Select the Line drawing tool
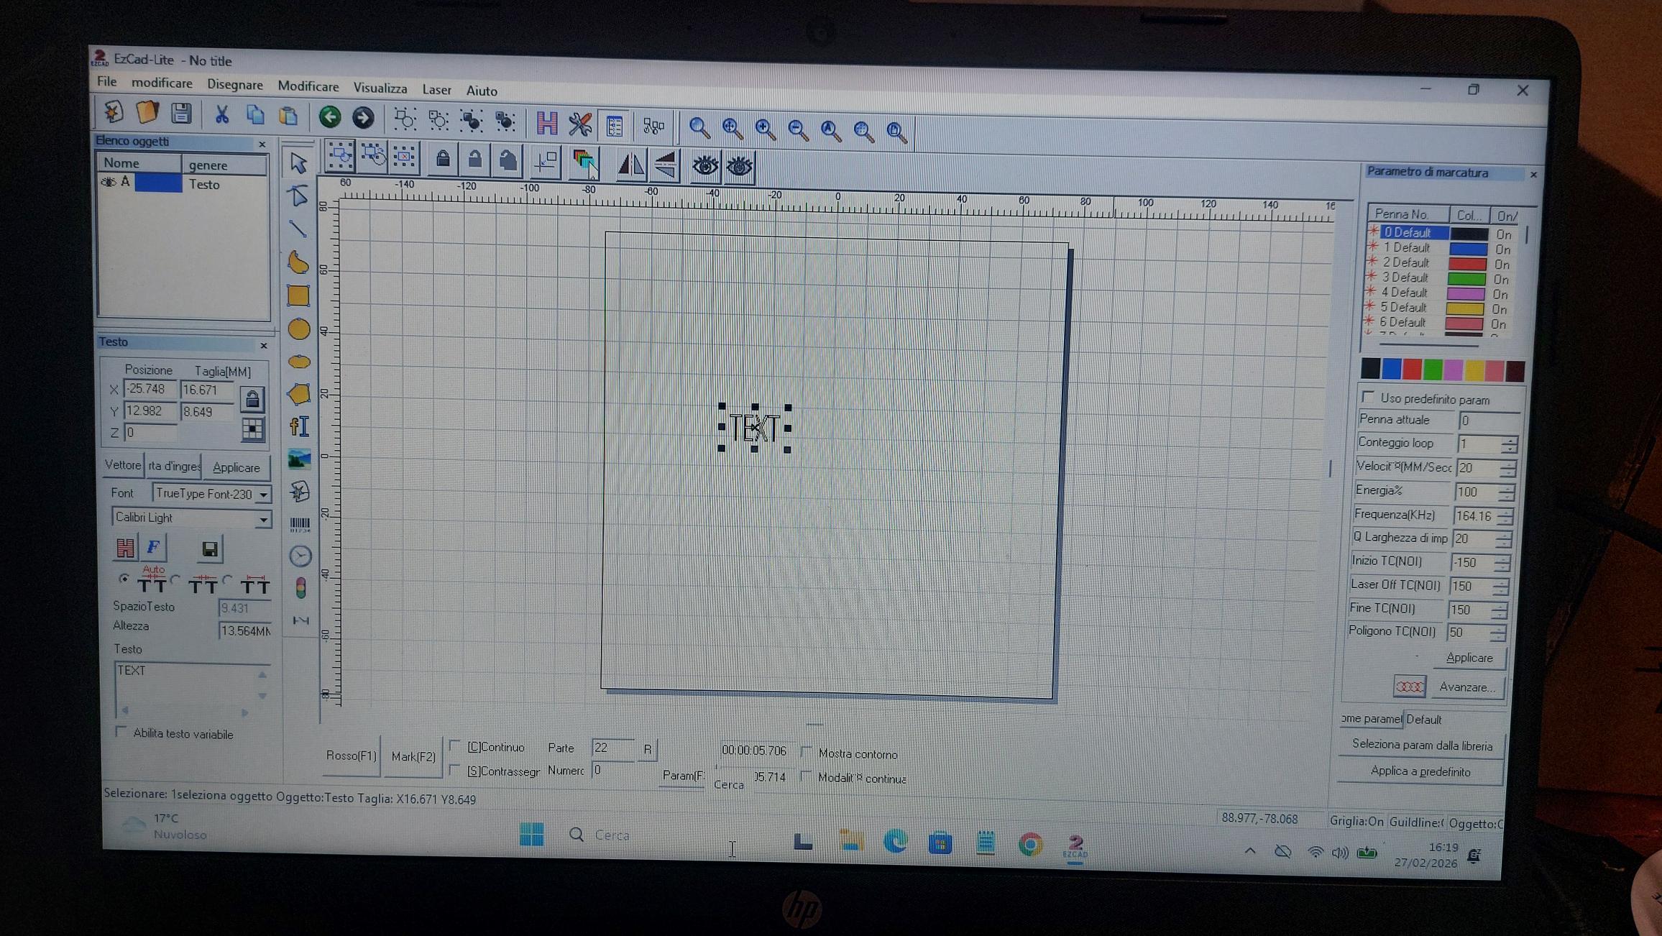The width and height of the screenshot is (1662, 936). (298, 229)
